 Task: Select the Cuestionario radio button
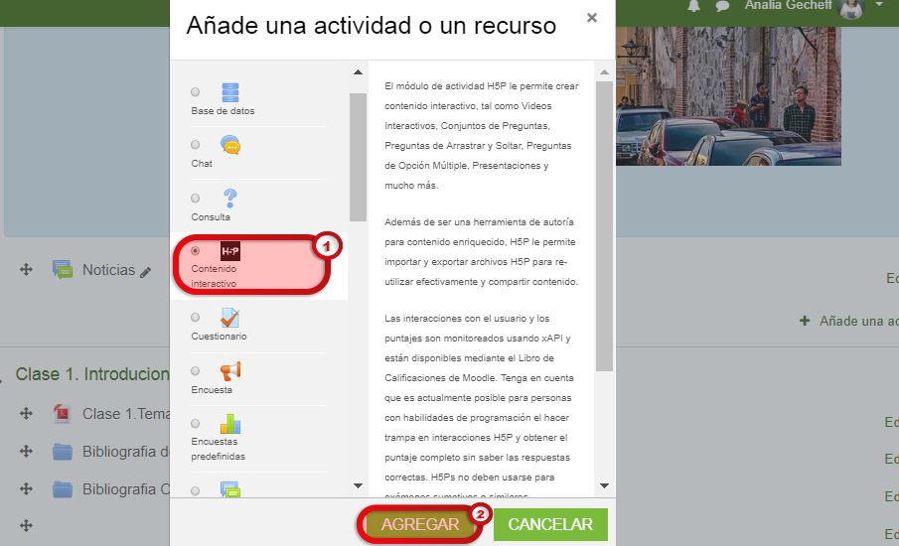click(x=196, y=317)
